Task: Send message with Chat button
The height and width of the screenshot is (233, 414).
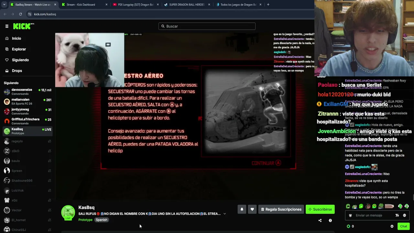Action: [x=403, y=227]
